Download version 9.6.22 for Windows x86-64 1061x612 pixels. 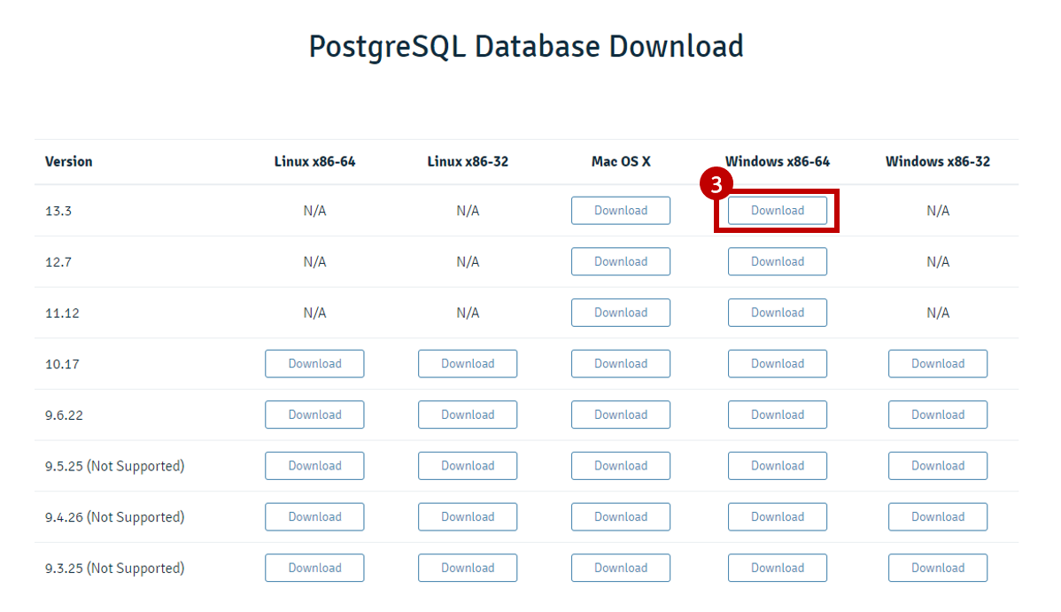[x=777, y=415]
